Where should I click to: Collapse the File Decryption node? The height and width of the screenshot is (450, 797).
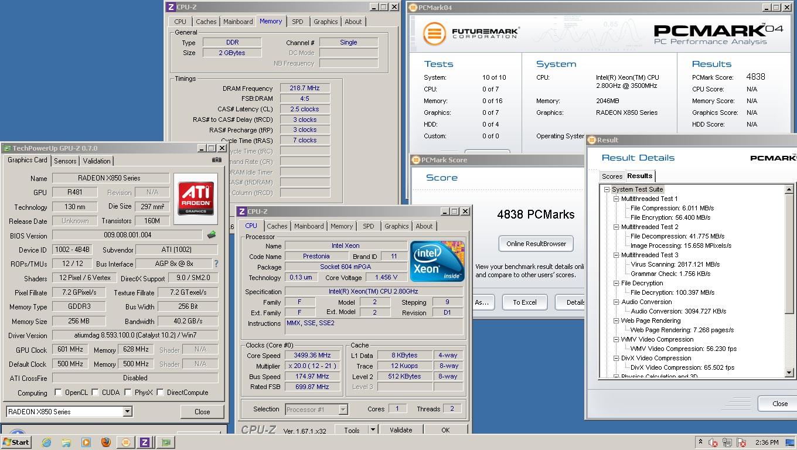pyautogui.click(x=616, y=283)
